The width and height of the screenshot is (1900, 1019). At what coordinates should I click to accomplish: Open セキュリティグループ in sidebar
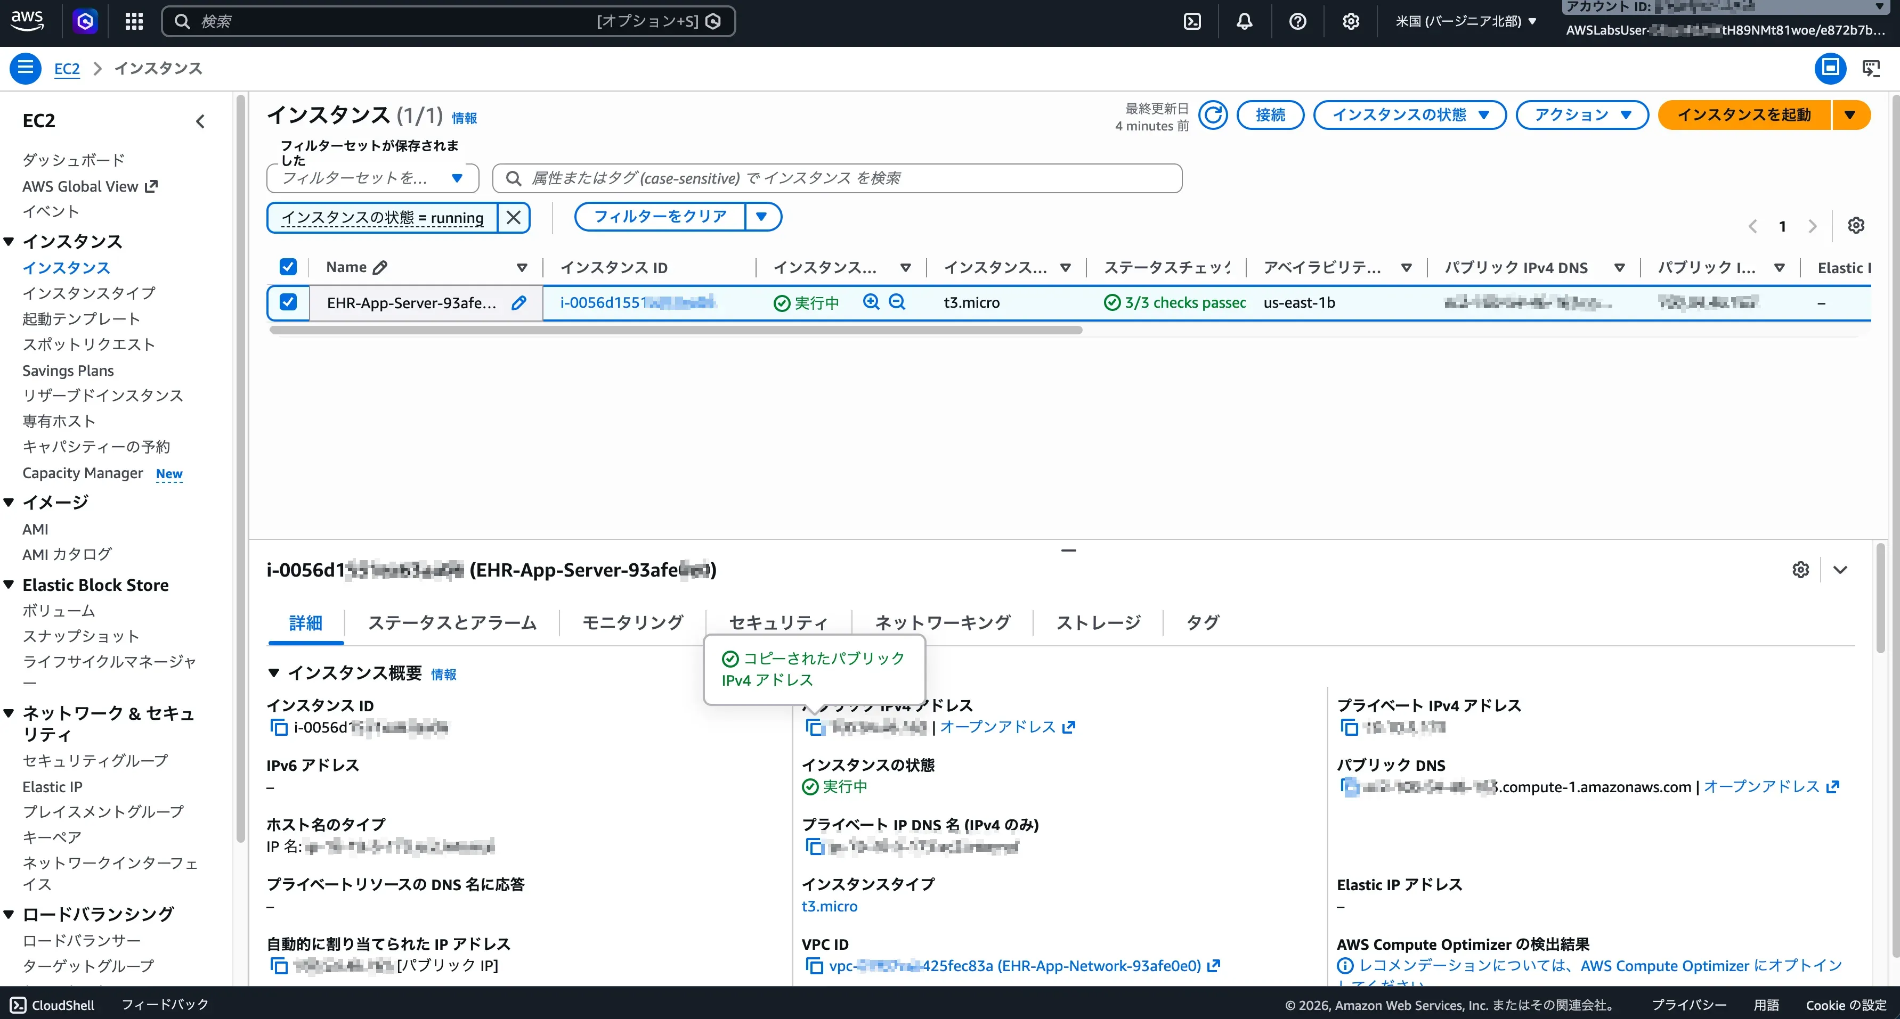[x=95, y=760]
